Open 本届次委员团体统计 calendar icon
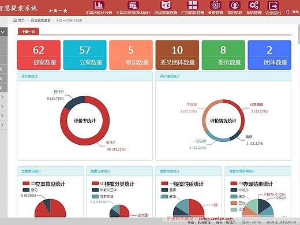This screenshot has width=300, height=225. [133, 5]
